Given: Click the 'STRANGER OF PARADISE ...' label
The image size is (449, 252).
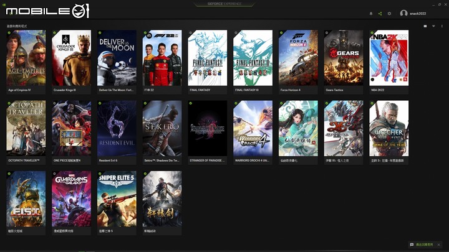Looking at the screenshot, I should click(207, 161).
